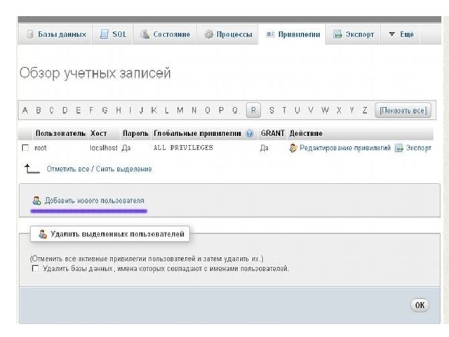Image resolution: width=449 pixels, height=337 pixels.
Task: Click the add new user icon
Action: [36, 200]
